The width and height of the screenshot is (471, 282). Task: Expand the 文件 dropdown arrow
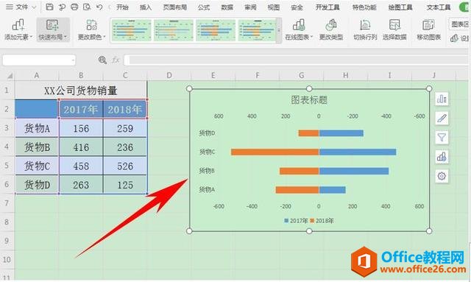point(34,7)
